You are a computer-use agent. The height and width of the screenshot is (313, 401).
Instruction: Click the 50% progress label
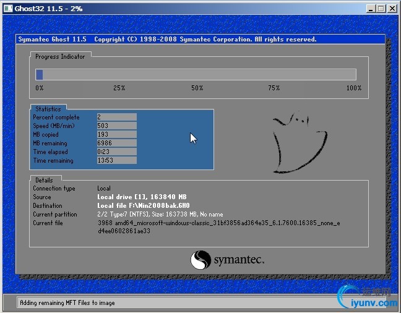pyautogui.click(x=197, y=88)
